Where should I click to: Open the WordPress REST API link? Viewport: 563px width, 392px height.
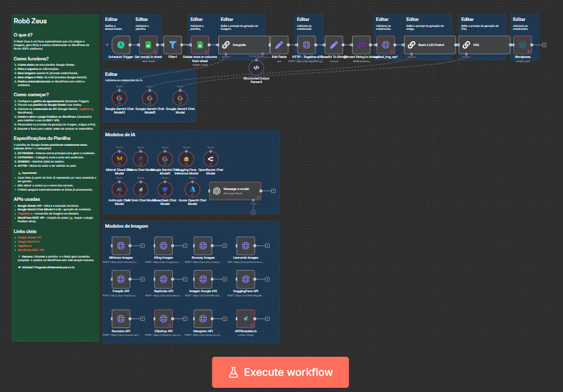(30, 250)
